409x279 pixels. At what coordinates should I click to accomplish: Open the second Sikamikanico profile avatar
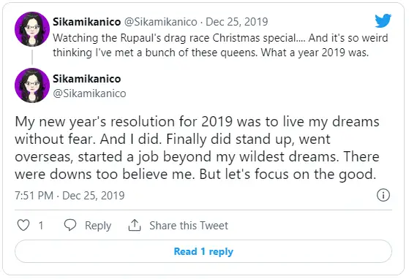(32, 85)
